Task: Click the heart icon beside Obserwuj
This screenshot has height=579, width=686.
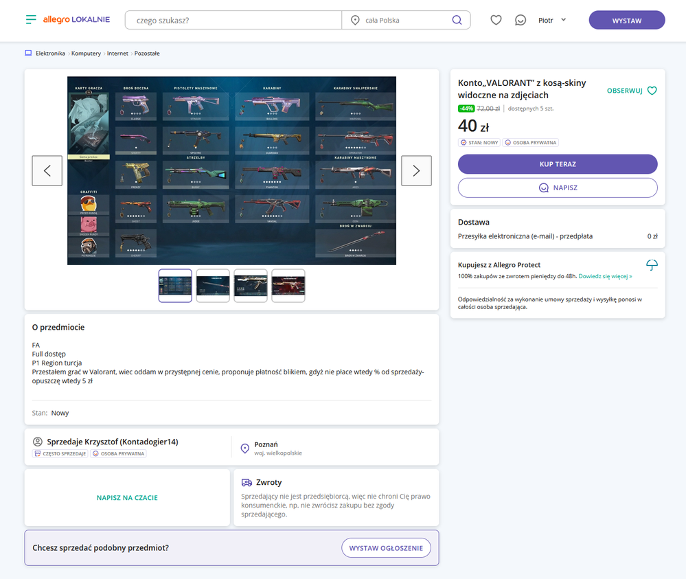Action: pyautogui.click(x=652, y=91)
